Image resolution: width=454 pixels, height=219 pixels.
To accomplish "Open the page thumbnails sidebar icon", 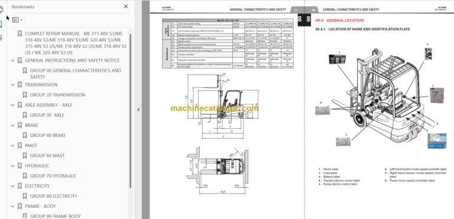I will (1, 10).
